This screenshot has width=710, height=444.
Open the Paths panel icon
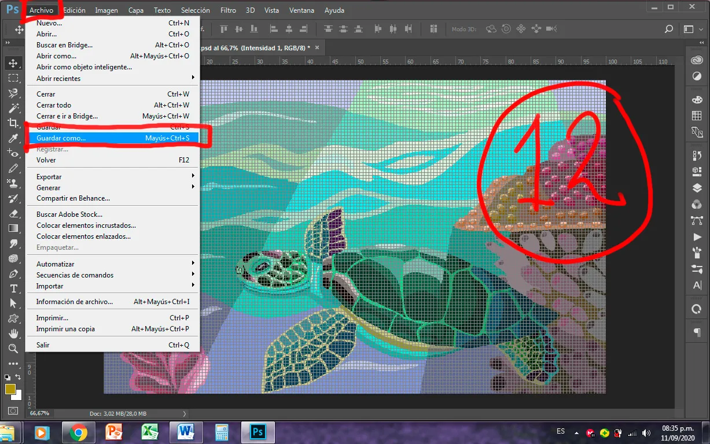coord(697,220)
